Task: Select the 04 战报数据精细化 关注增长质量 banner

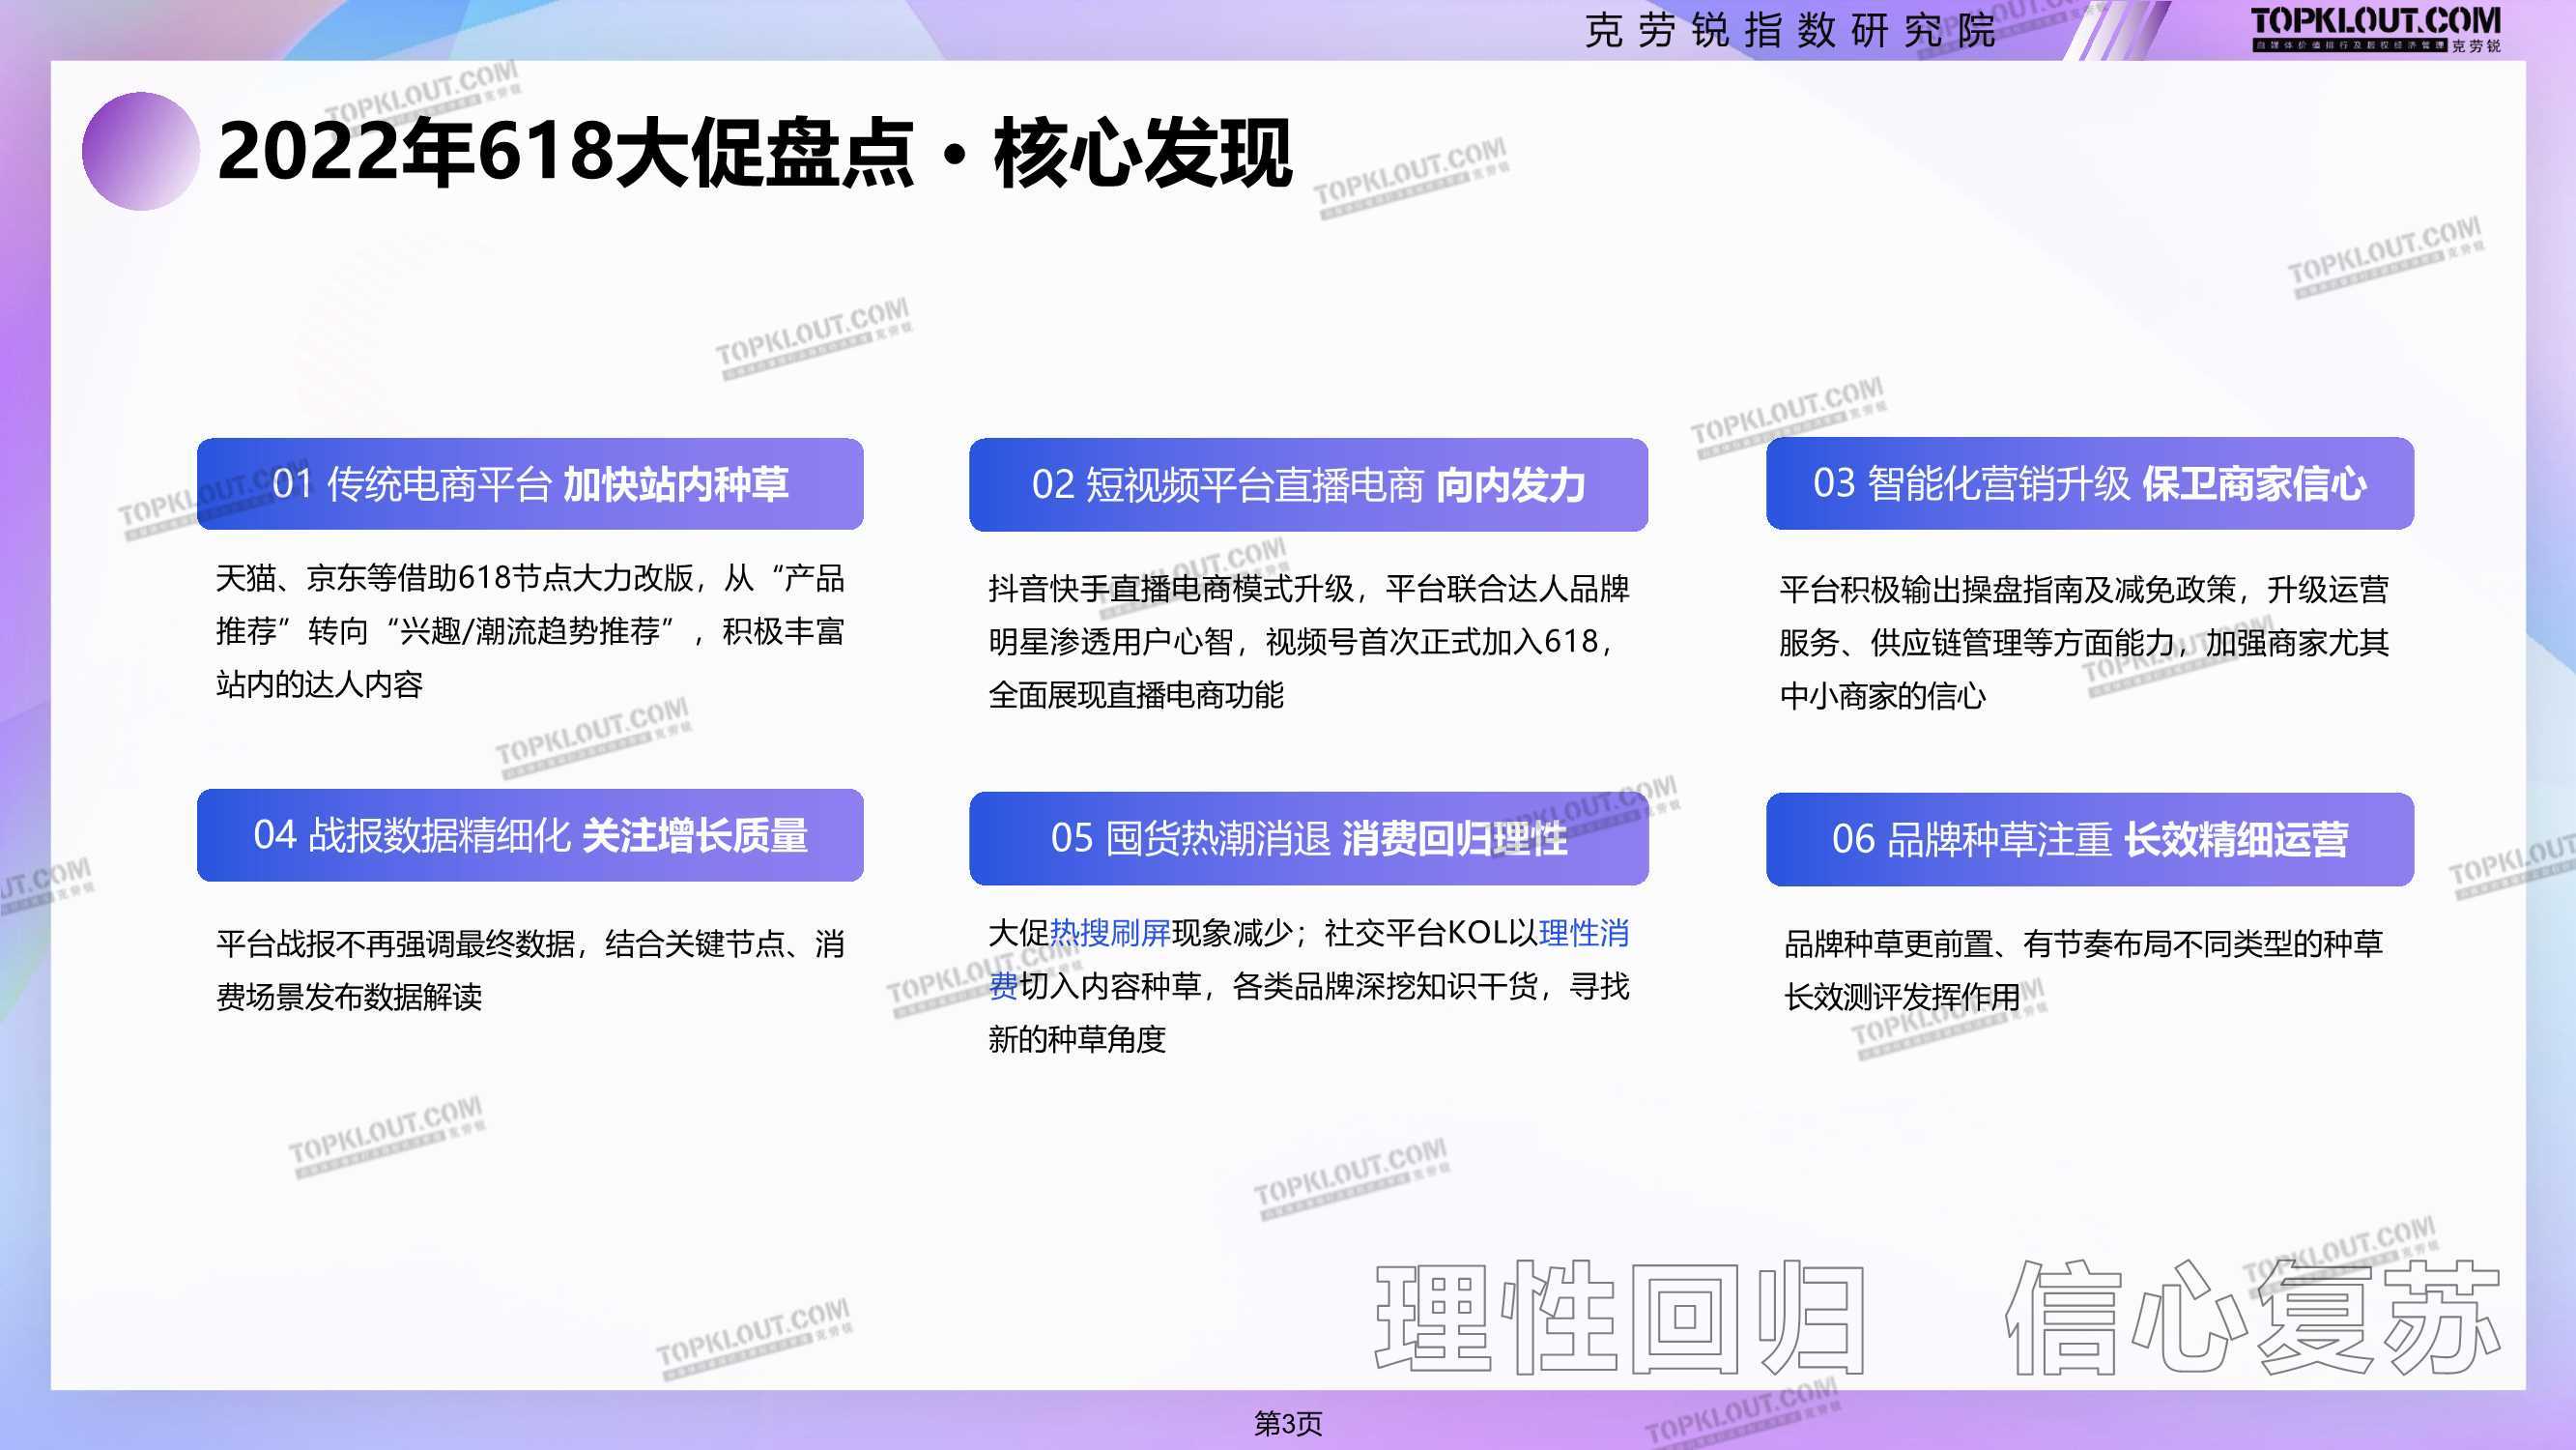Action: [530, 835]
